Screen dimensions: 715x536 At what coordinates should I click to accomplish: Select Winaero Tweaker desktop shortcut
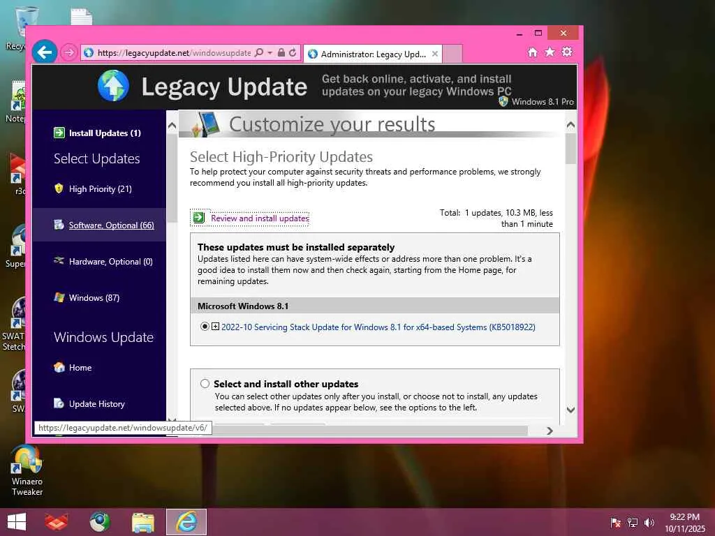click(27, 471)
